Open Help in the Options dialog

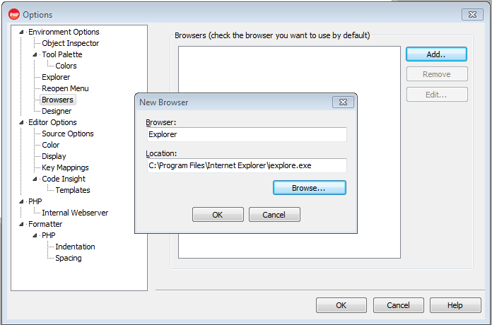pos(455,305)
